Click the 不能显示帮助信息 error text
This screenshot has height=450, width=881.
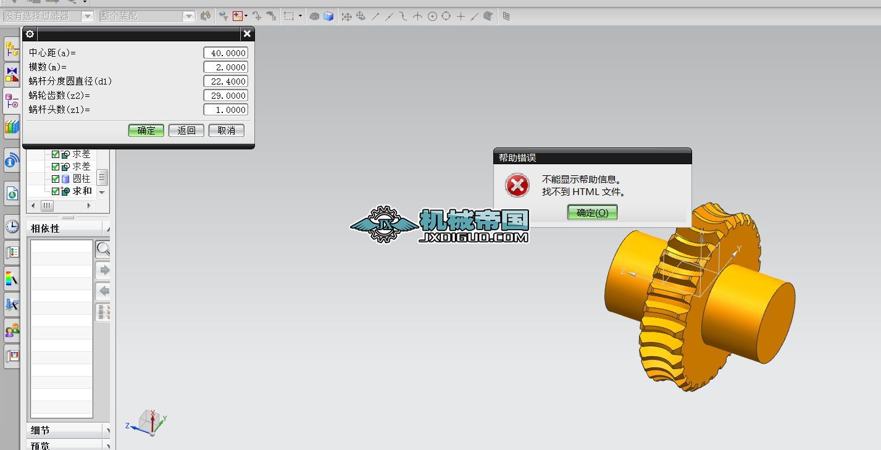pyautogui.click(x=582, y=180)
